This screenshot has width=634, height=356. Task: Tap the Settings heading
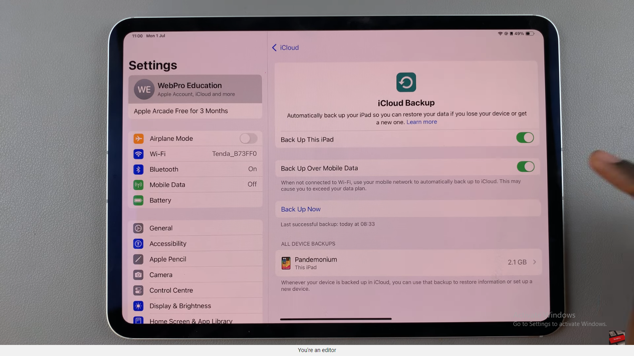click(x=153, y=65)
